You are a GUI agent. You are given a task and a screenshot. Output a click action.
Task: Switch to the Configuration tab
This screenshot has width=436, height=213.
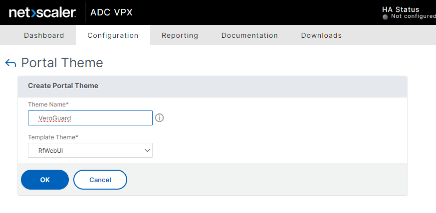pyautogui.click(x=113, y=35)
